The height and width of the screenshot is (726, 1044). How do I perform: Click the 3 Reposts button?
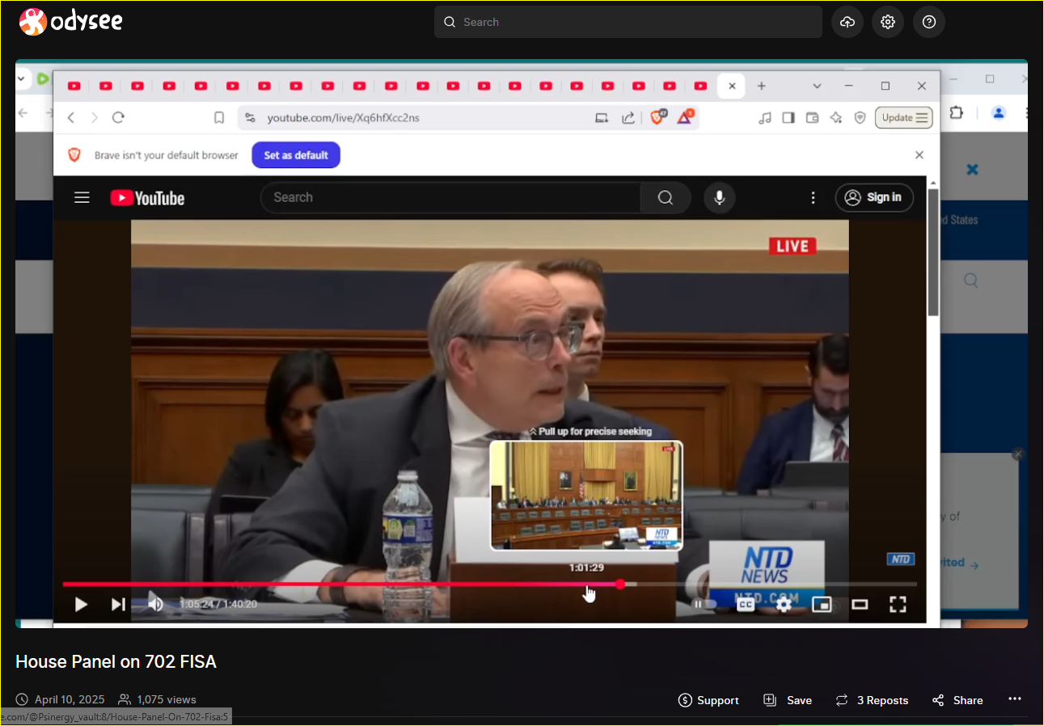pyautogui.click(x=872, y=700)
